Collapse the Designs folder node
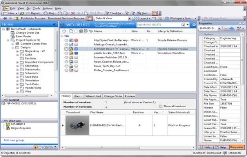The width and height of the screenshot is (247, 157). pos(13,47)
